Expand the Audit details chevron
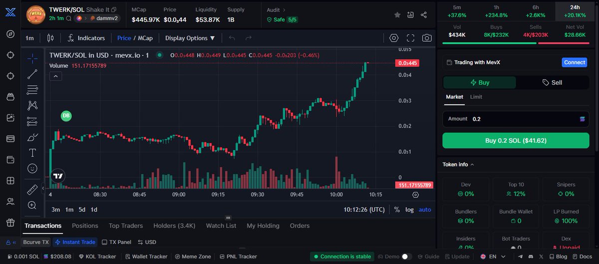The image size is (599, 264). [x=285, y=9]
